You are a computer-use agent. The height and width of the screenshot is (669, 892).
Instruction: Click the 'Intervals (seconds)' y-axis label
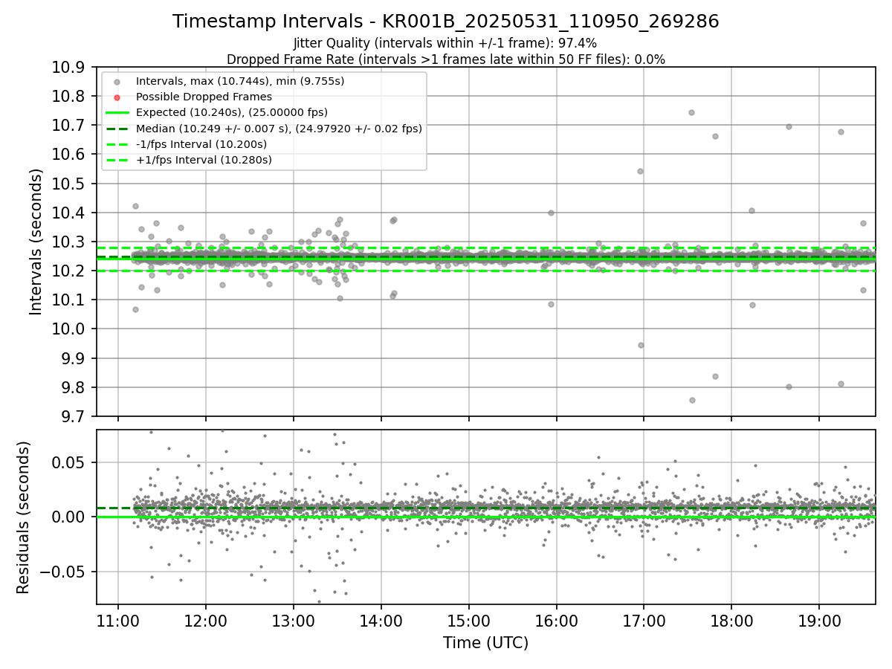tap(36, 241)
